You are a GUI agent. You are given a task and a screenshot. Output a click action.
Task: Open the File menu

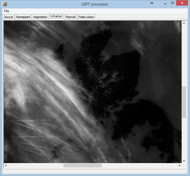coord(6,11)
